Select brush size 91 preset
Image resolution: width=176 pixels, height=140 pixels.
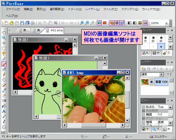(161, 39)
